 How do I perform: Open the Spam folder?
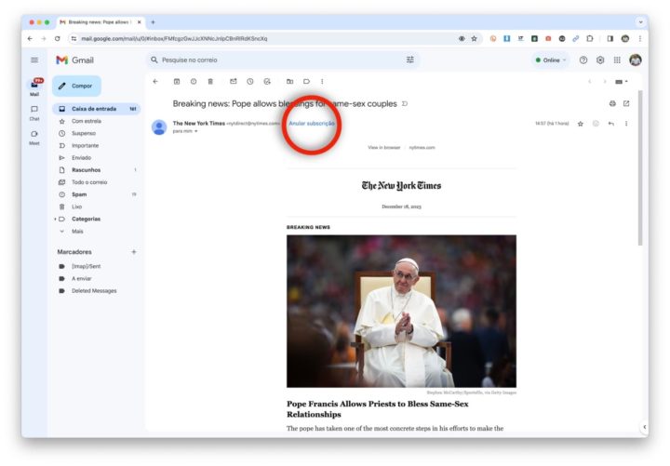[97, 194]
